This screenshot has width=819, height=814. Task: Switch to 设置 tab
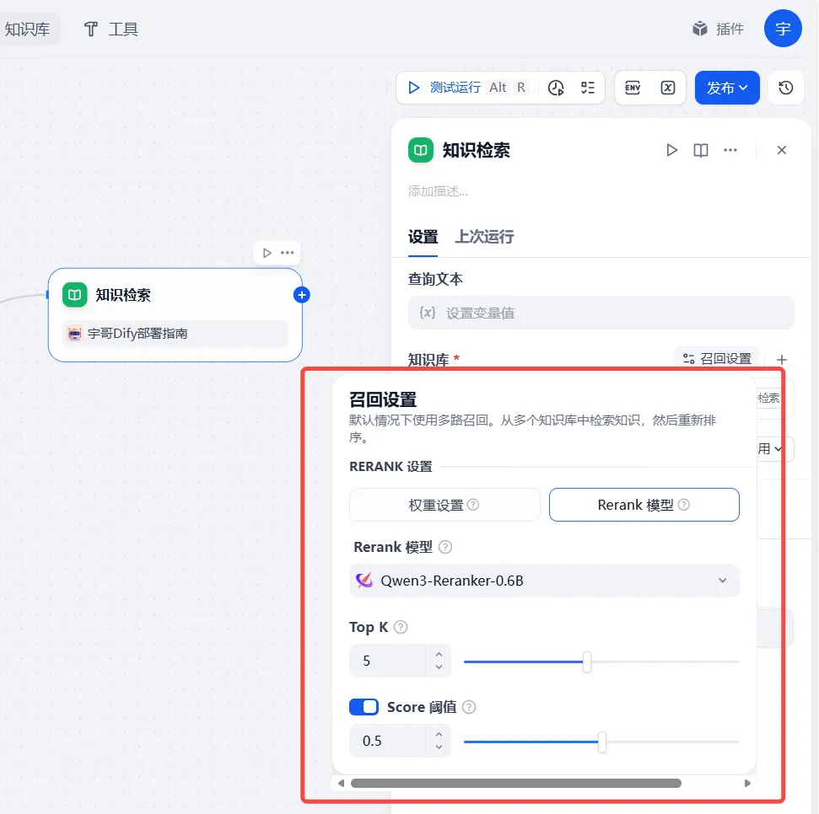click(423, 237)
